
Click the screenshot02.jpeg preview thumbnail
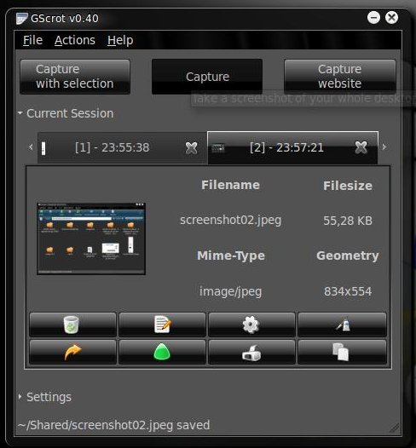pos(91,238)
